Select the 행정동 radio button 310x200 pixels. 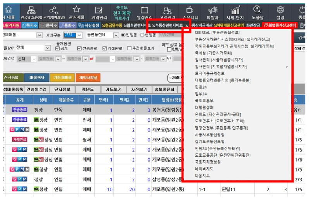click(142, 35)
